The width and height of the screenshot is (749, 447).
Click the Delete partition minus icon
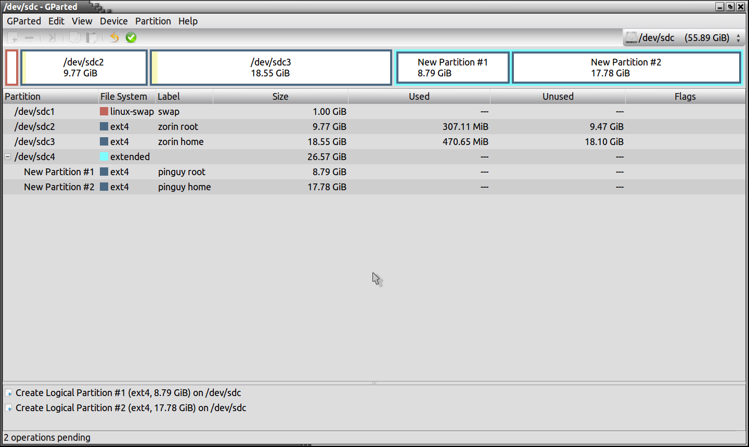click(x=29, y=37)
